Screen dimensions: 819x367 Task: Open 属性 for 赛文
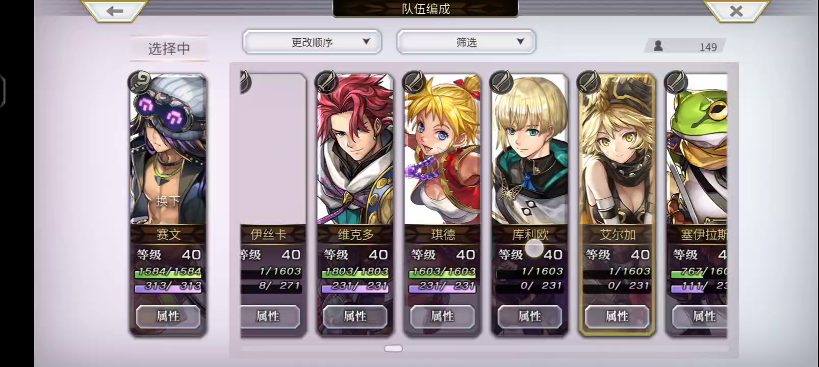tap(168, 317)
